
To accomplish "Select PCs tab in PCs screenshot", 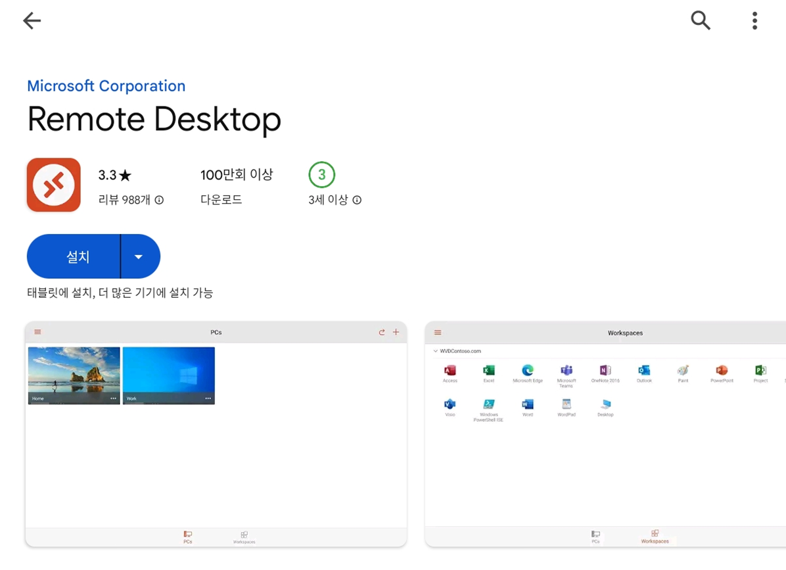I will (188, 537).
